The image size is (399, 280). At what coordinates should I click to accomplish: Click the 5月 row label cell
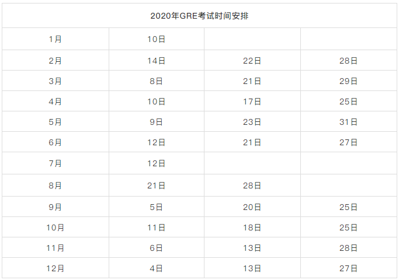tap(55, 121)
